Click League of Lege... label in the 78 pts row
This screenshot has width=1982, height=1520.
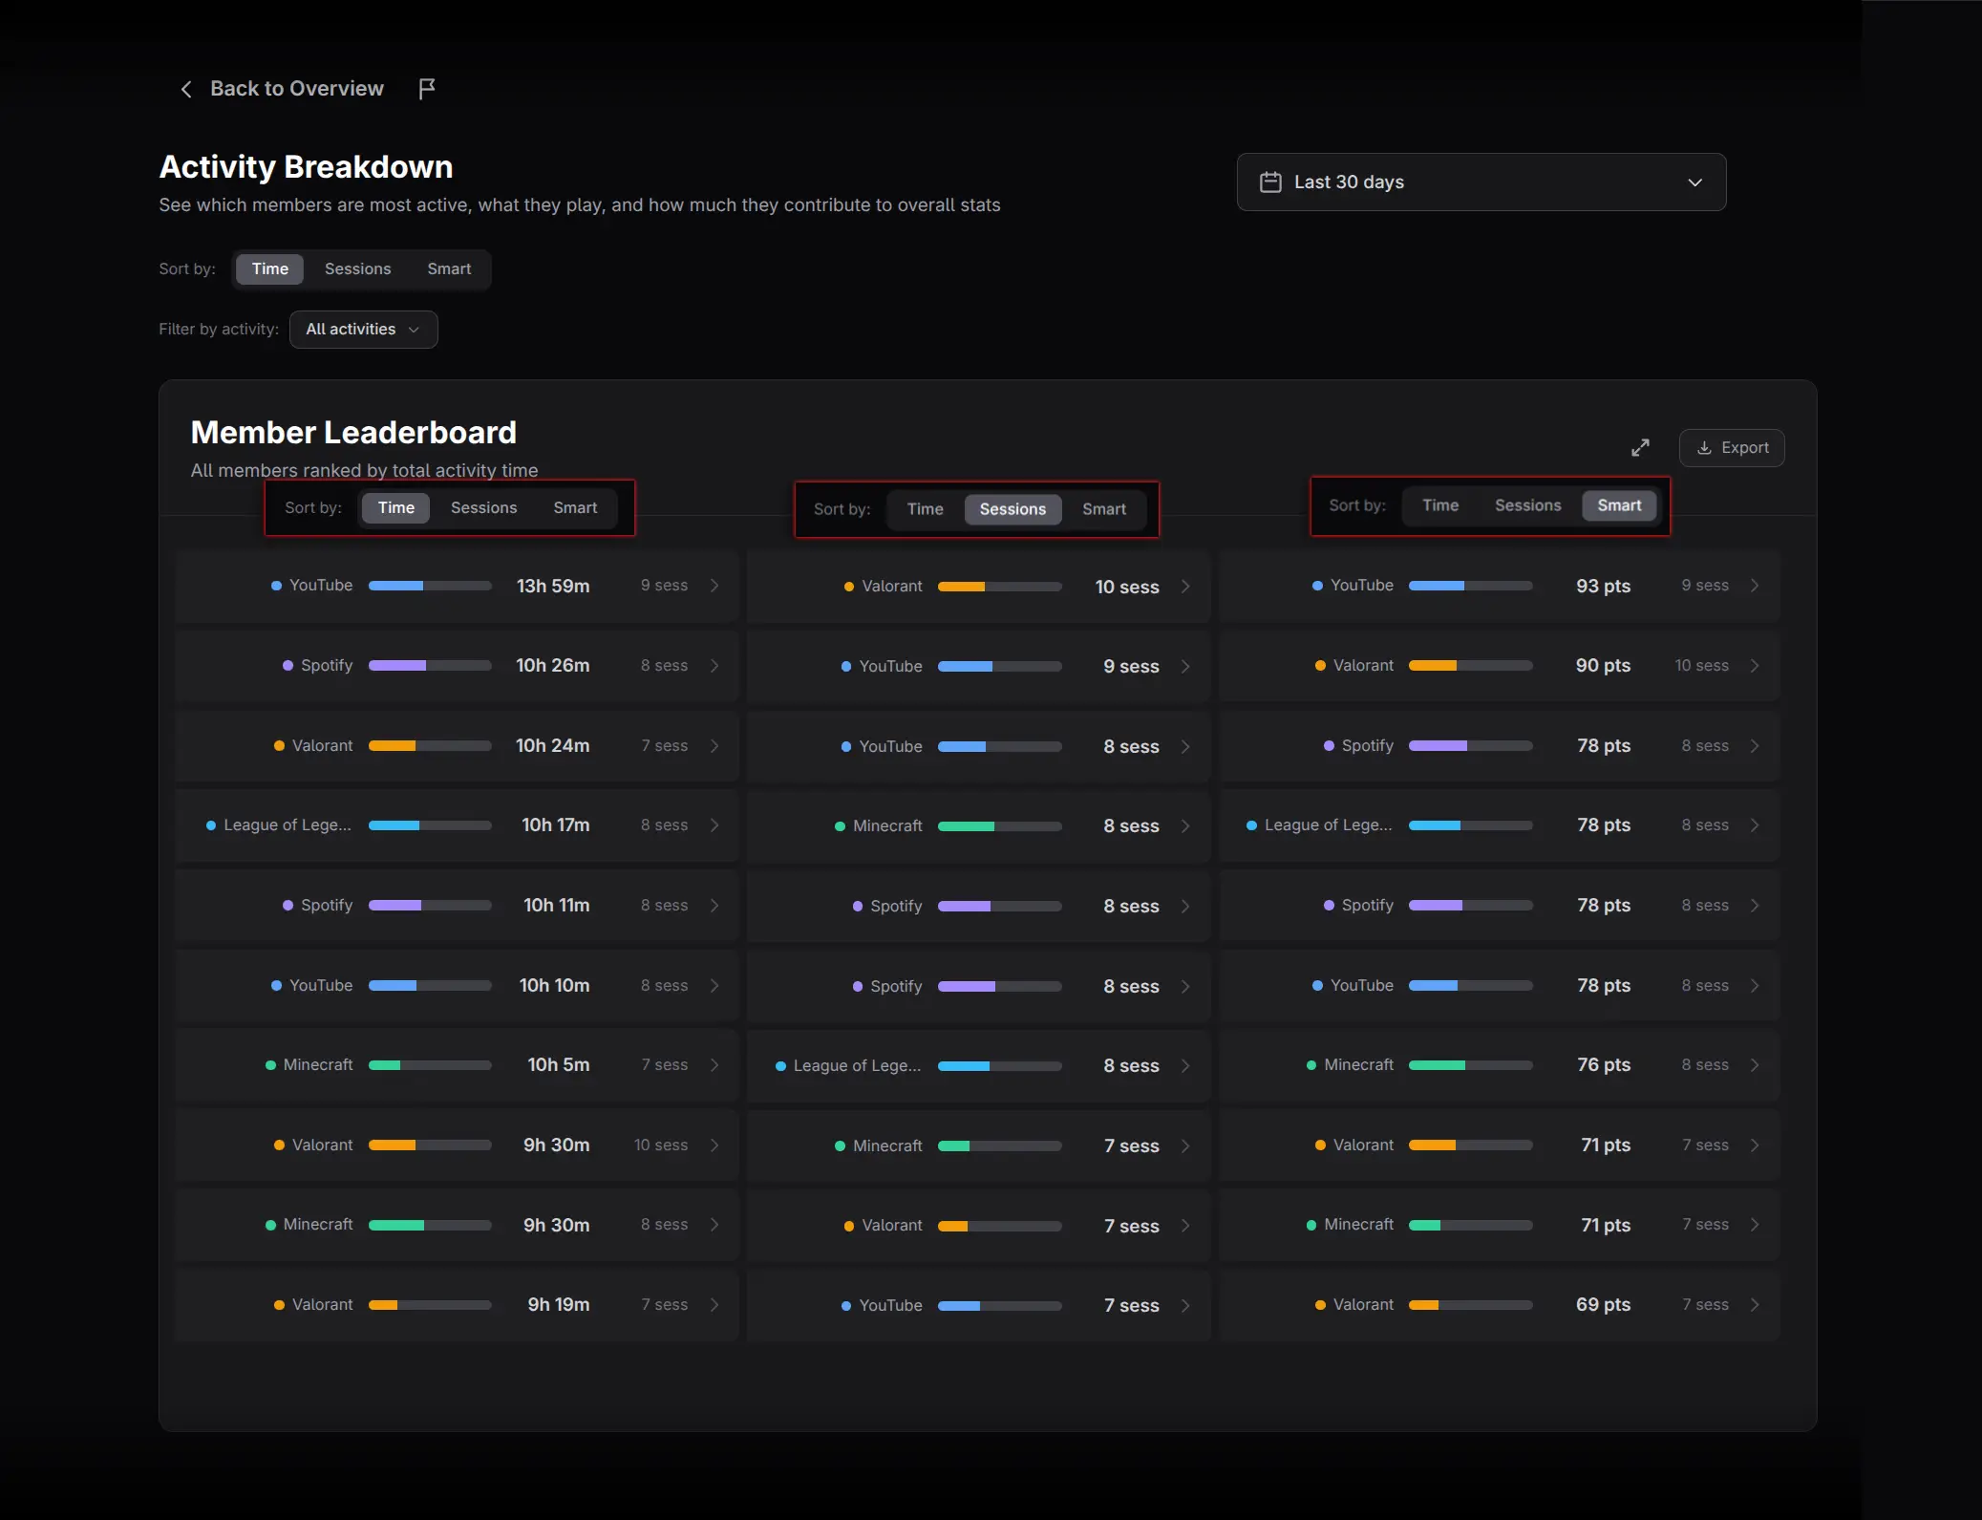tap(1328, 825)
